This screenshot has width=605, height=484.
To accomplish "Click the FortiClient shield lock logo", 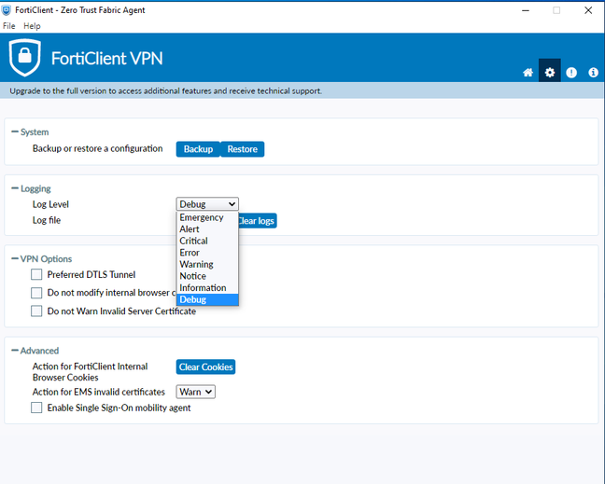I will (25, 57).
